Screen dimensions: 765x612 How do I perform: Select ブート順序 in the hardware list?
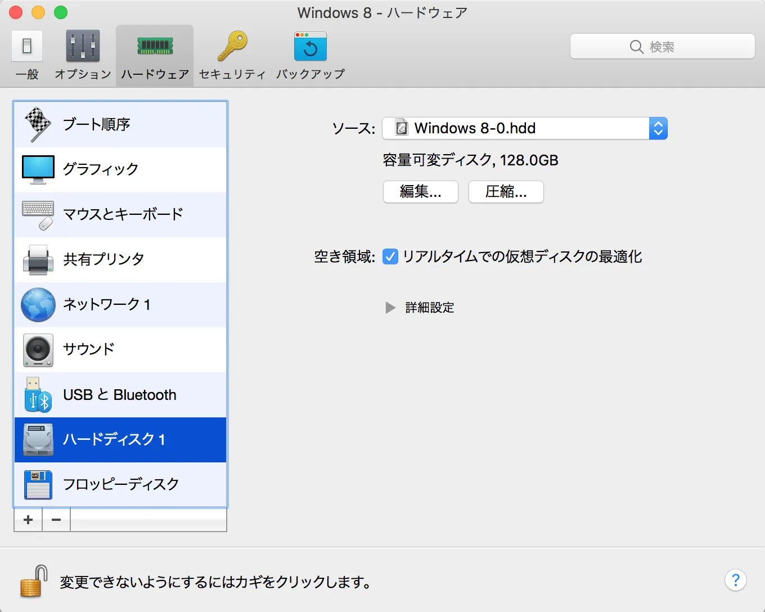[120, 124]
